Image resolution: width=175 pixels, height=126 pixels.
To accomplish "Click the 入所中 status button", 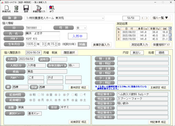I will point(78,36).
